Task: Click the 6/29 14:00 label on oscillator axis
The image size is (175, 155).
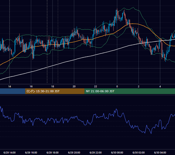Action: click(10, 152)
